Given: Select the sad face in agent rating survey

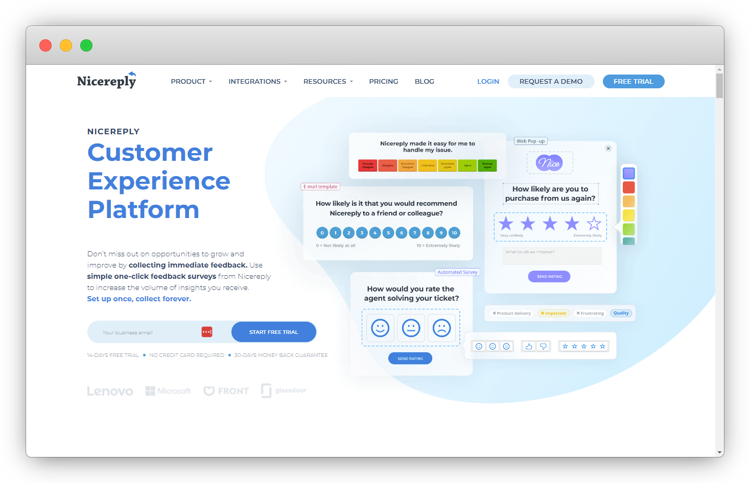Looking at the screenshot, I should pyautogui.click(x=442, y=328).
